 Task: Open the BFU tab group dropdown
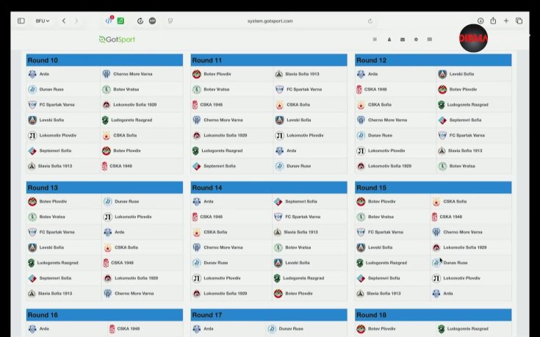pos(43,21)
